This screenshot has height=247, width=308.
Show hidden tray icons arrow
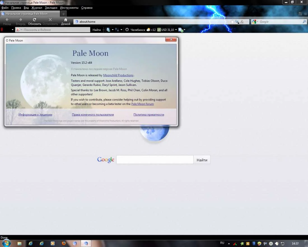pyautogui.click(x=229, y=244)
